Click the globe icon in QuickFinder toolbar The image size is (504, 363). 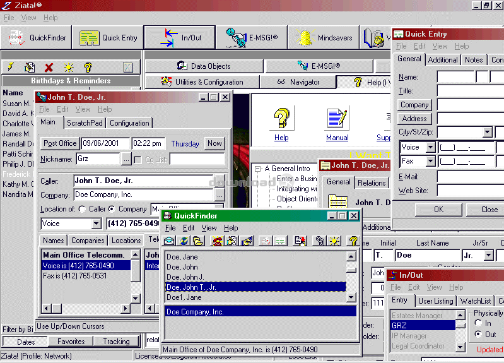tap(184, 241)
